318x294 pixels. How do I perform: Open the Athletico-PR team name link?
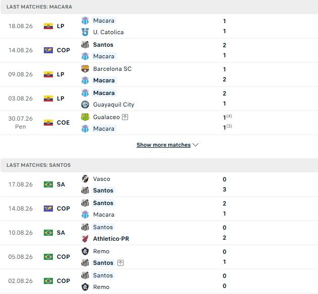pos(111,239)
